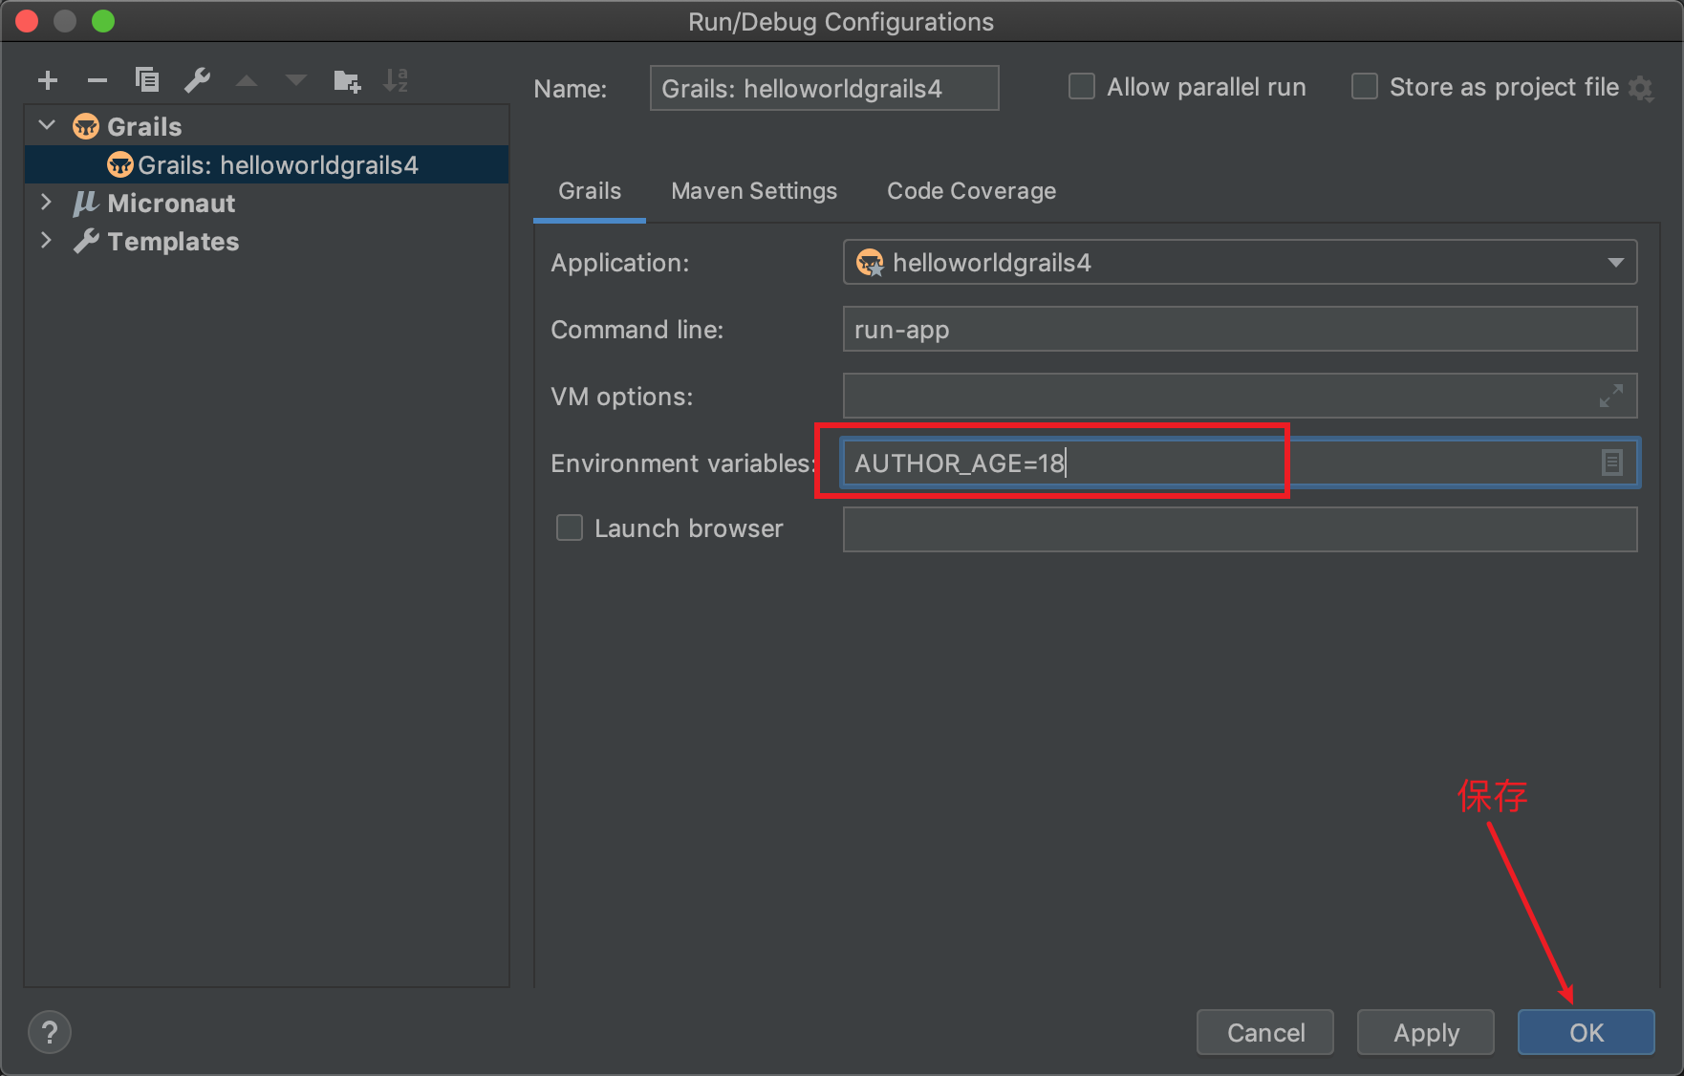1684x1076 pixels.
Task: Select the Micronaut tree label
Action: coord(171,203)
